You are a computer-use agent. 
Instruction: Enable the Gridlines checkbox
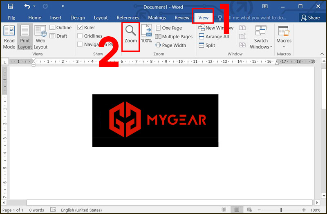tap(80, 36)
